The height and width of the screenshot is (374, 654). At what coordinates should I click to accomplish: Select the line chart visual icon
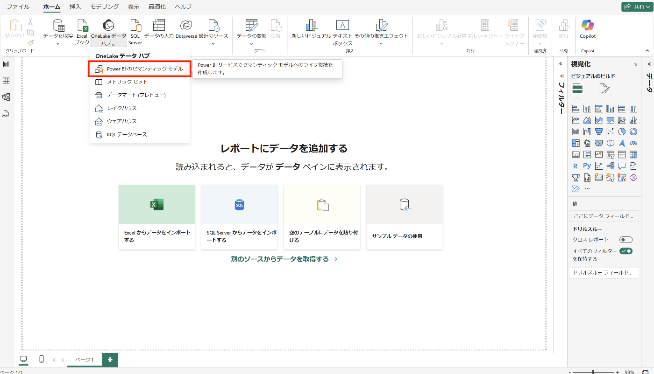click(576, 120)
